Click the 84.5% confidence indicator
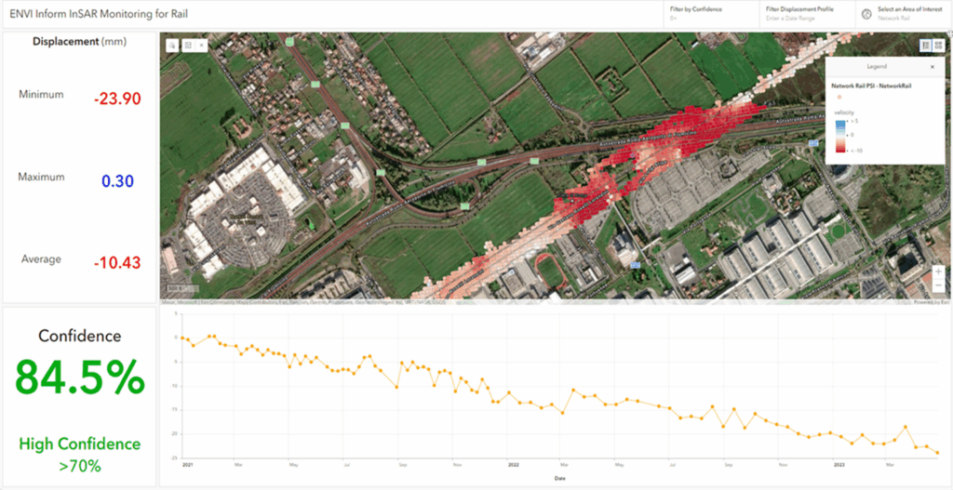953x490 pixels. pyautogui.click(x=80, y=377)
